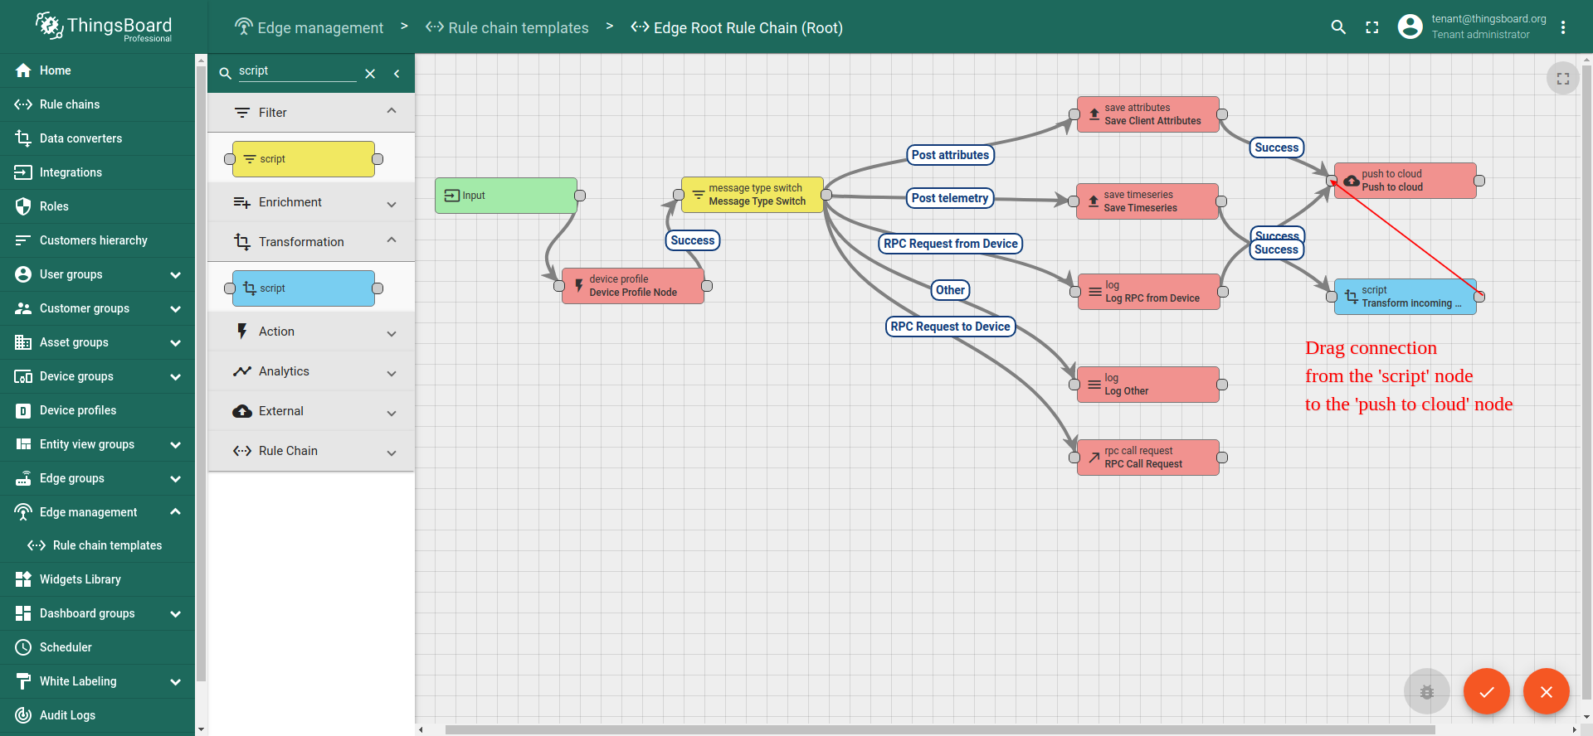Apply changes with the checkmark button
The height and width of the screenshot is (736, 1593).
tap(1487, 691)
